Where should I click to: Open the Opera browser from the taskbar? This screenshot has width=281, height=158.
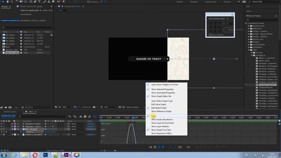pos(35,155)
